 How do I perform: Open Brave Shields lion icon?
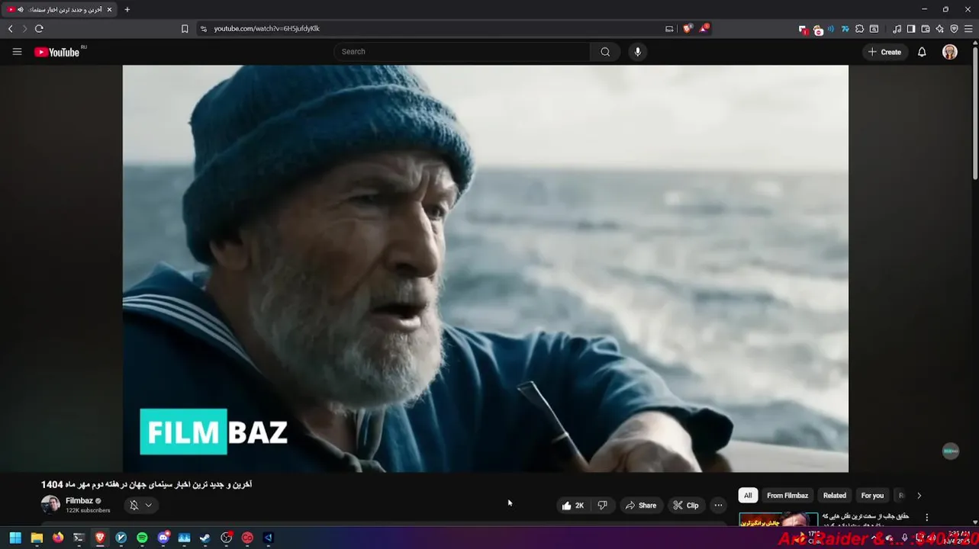[x=687, y=29]
